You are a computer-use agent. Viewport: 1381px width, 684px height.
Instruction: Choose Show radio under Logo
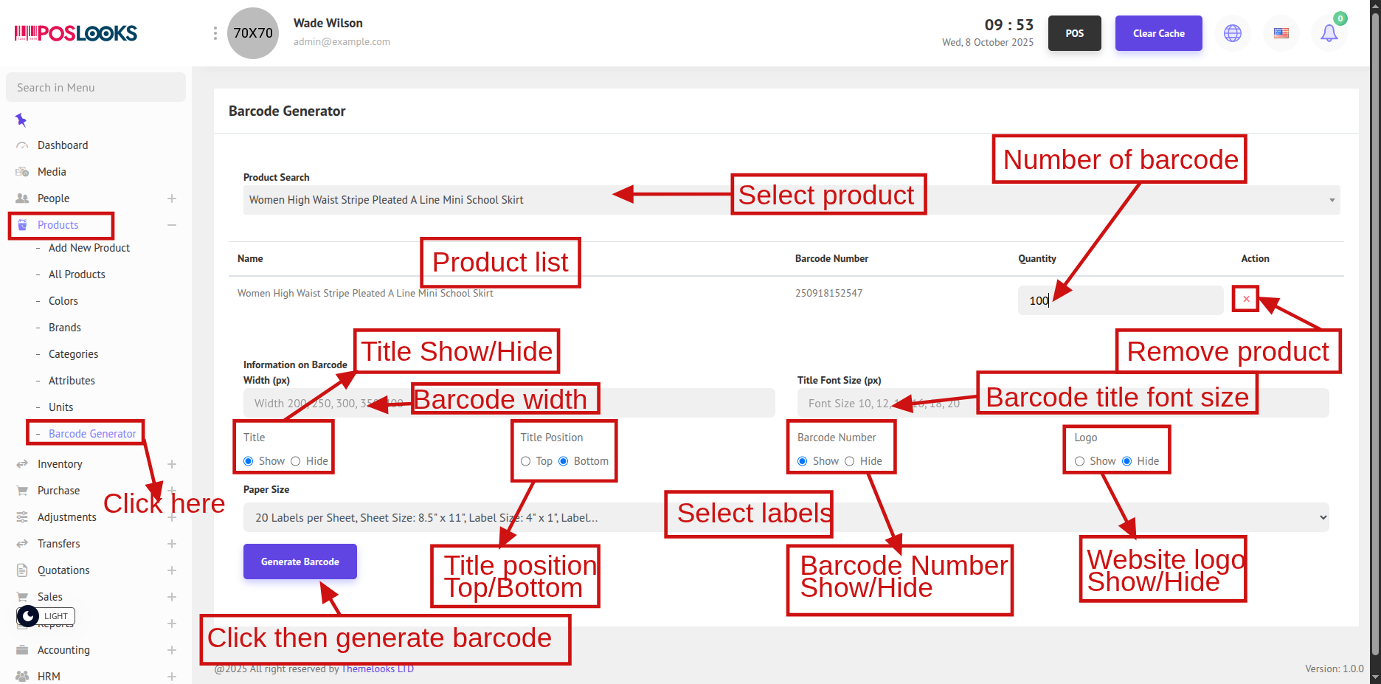click(1079, 461)
